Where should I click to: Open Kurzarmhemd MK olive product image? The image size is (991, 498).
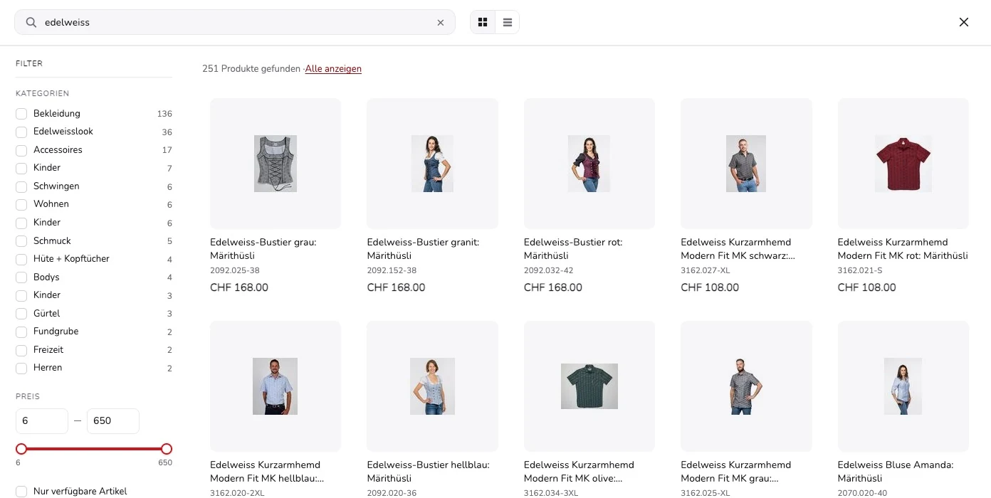pos(589,386)
